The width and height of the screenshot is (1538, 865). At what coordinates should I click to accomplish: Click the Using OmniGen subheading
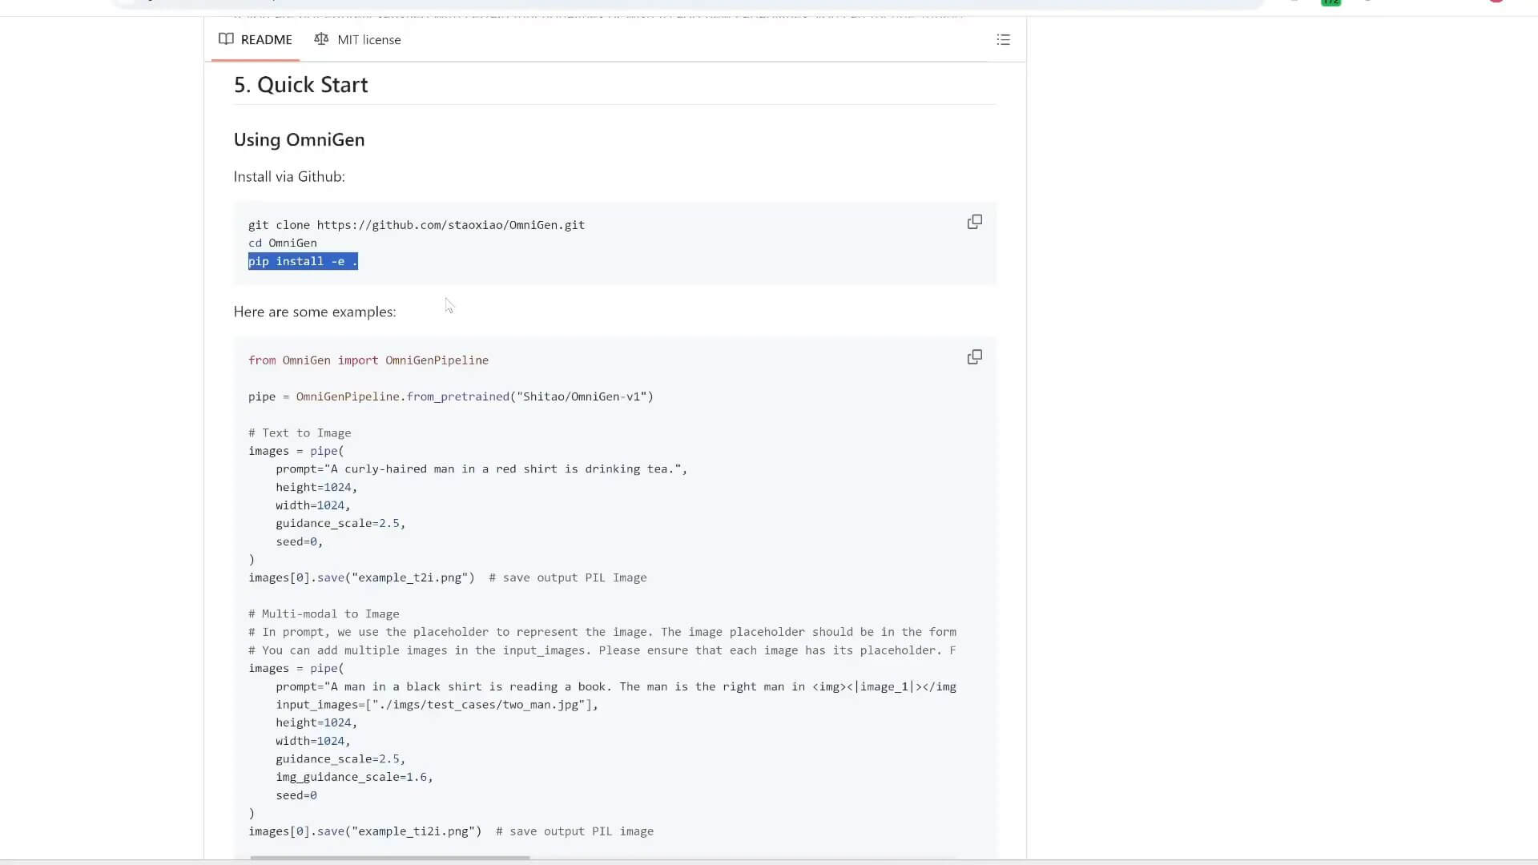(x=299, y=139)
